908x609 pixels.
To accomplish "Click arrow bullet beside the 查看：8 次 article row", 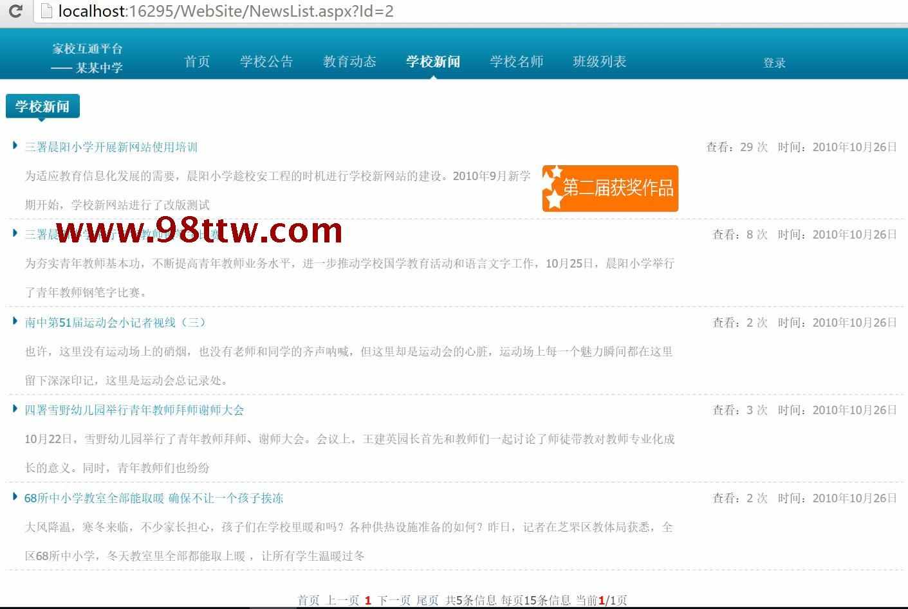I will coord(15,233).
